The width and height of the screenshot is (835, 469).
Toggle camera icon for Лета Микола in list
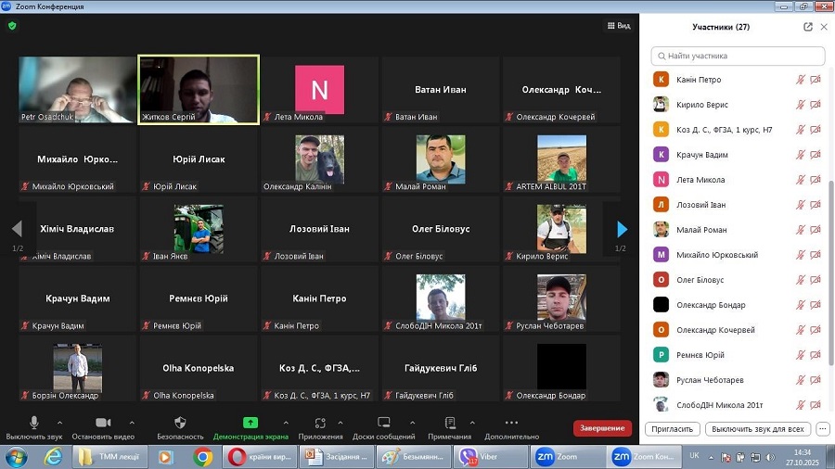pos(816,180)
